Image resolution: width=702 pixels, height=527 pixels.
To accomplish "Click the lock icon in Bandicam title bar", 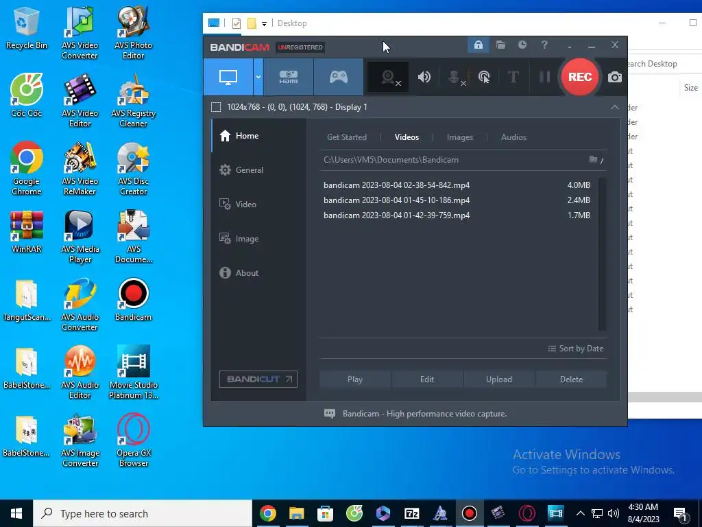I will (479, 45).
